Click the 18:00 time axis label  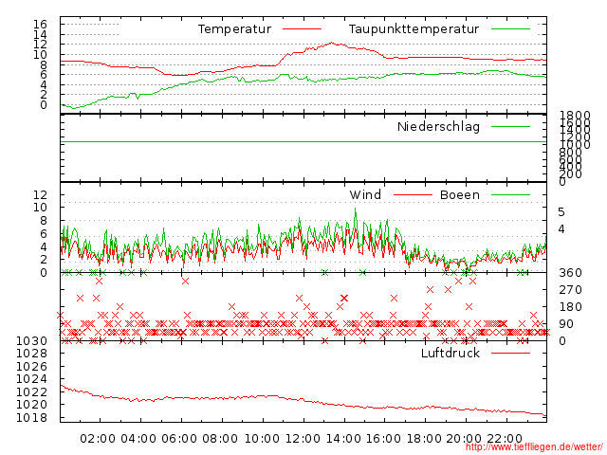(x=424, y=439)
